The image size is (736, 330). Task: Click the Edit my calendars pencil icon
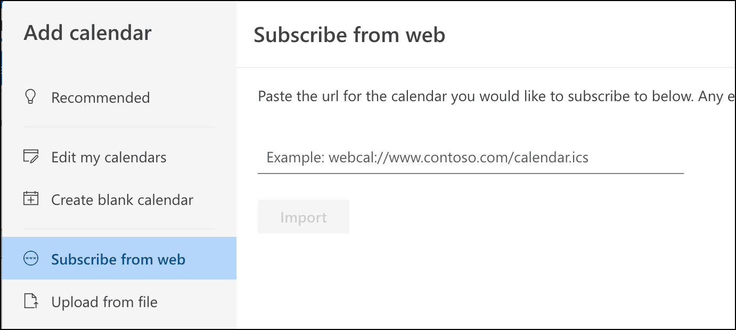point(31,157)
